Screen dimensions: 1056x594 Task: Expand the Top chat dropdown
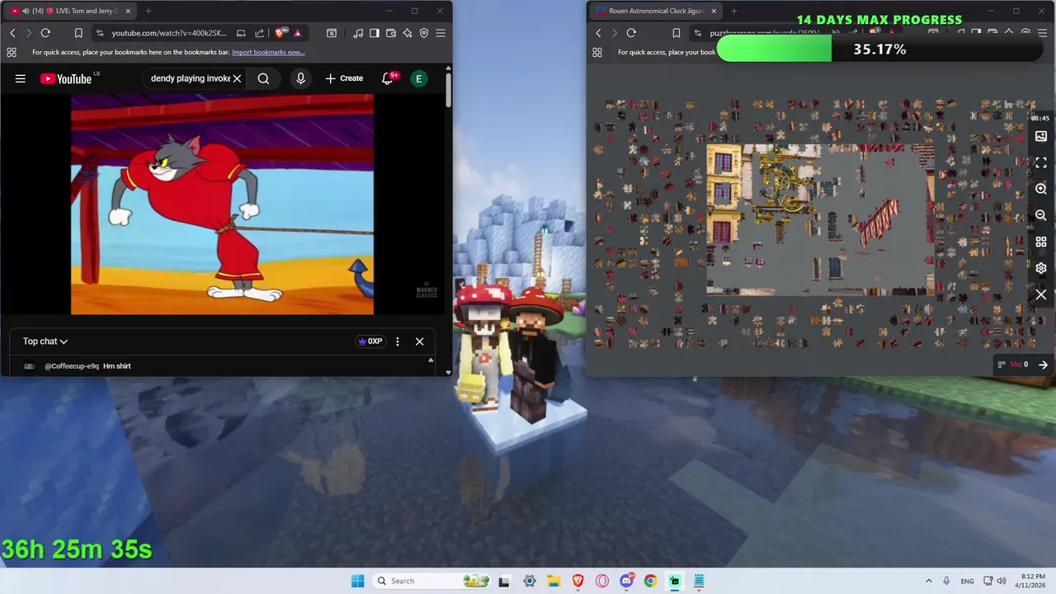coord(45,342)
